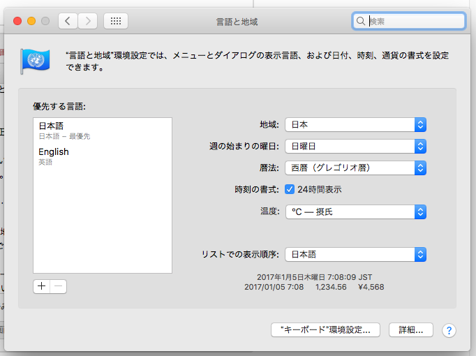
Task: Select English in the preferred languages list
Action: [102, 156]
